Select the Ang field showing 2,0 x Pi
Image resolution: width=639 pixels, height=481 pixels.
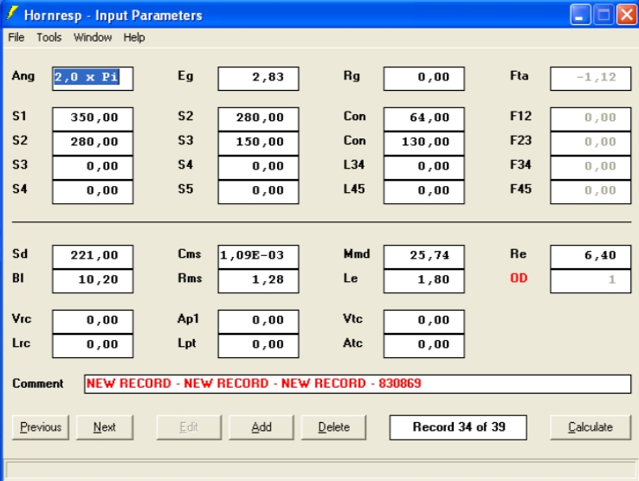93,78
